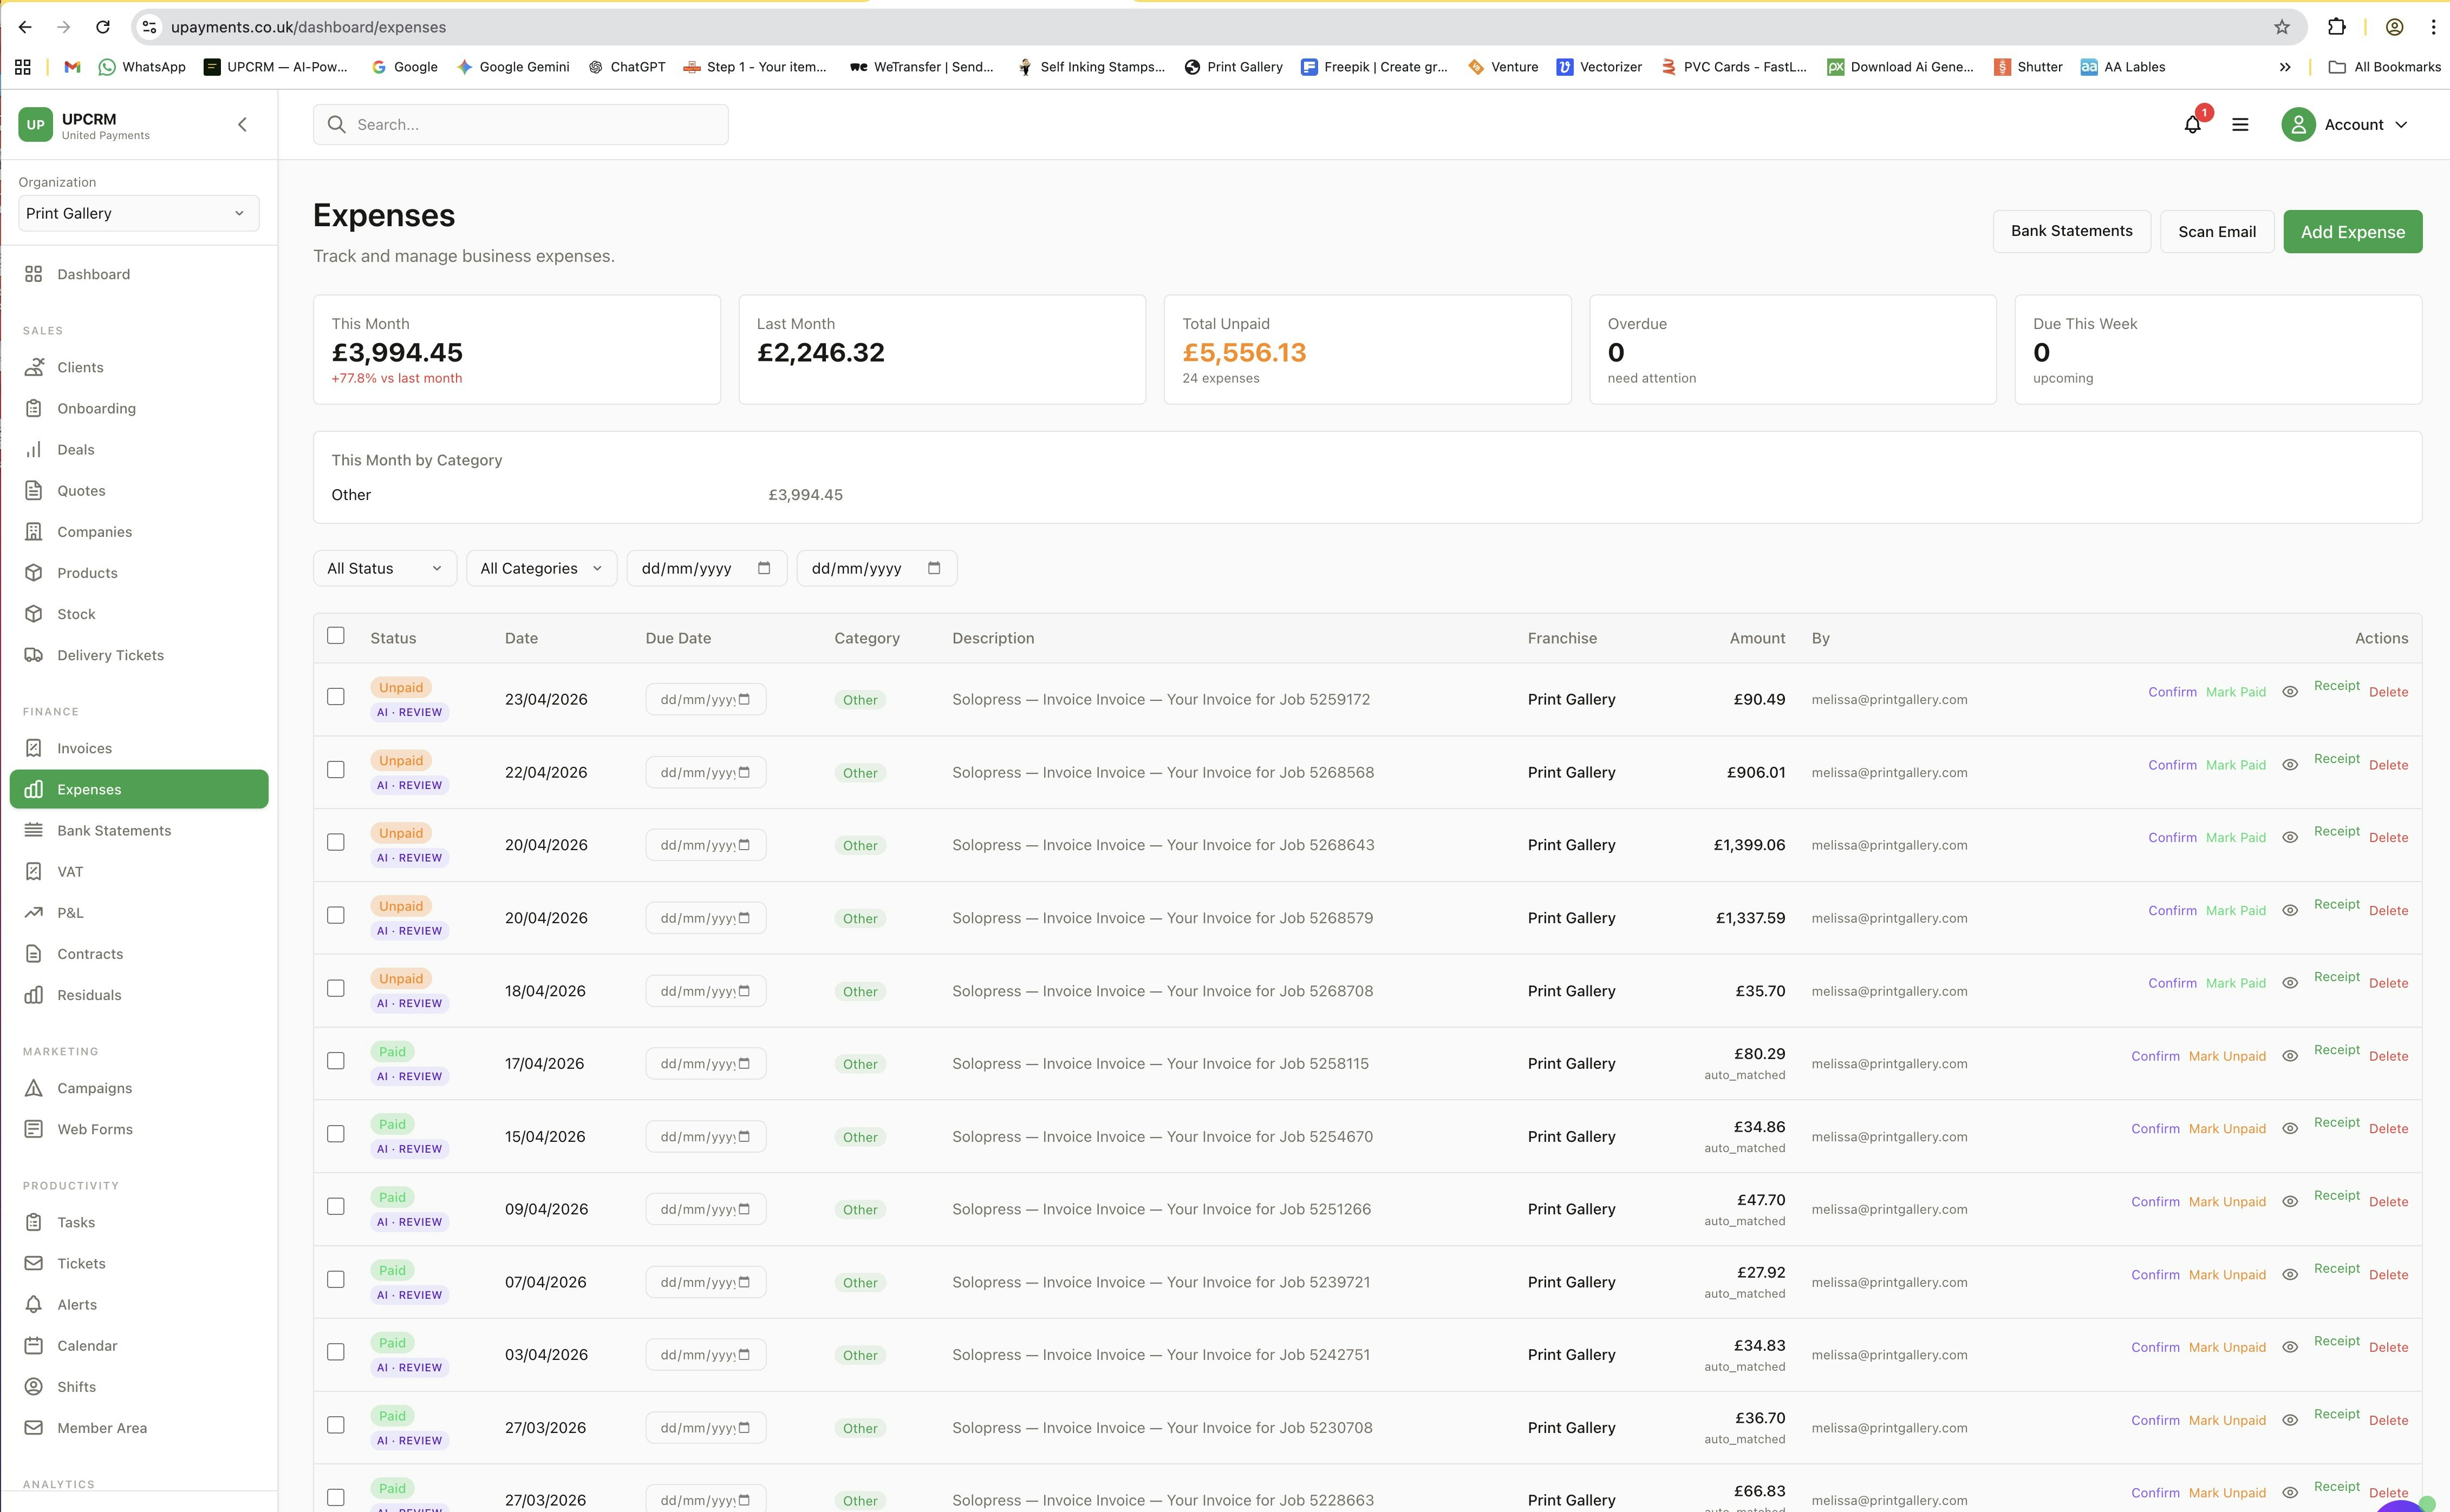
Task: Check the select-all checkbox in table header
Action: 335,635
